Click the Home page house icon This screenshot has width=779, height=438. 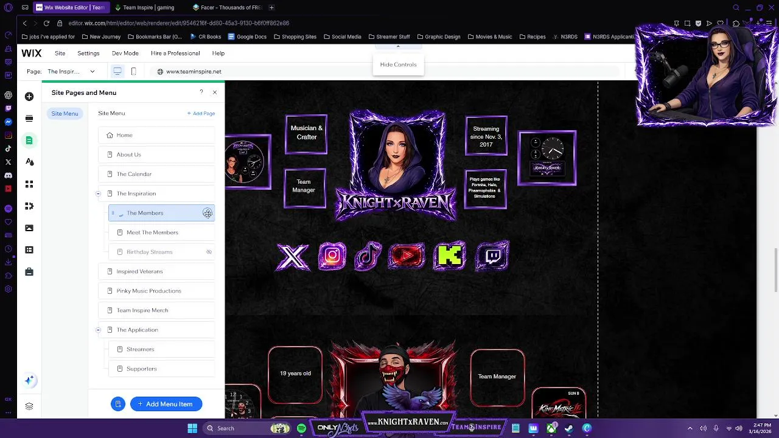pyautogui.click(x=110, y=135)
